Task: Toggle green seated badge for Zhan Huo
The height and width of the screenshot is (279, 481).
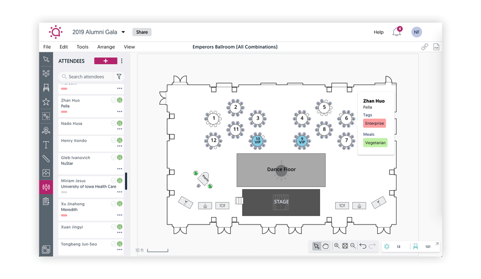Action: 120,100
